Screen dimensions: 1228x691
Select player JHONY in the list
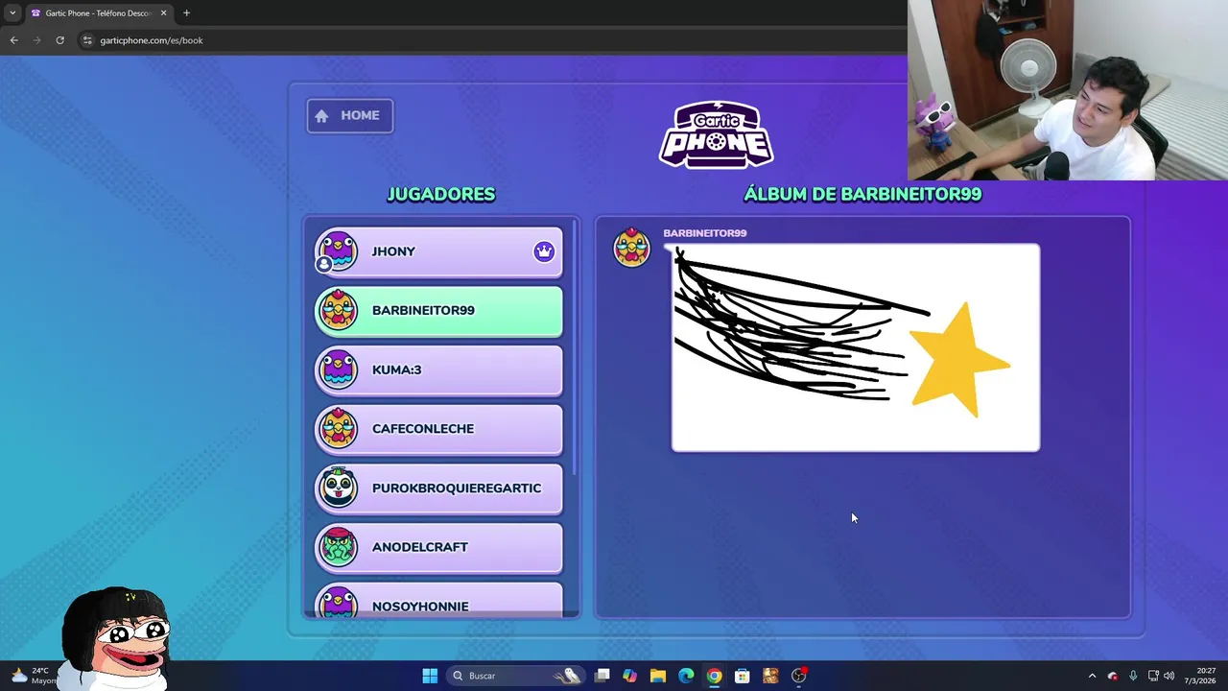point(438,252)
